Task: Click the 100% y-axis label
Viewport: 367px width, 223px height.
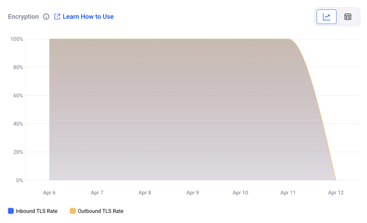Action: (x=16, y=39)
